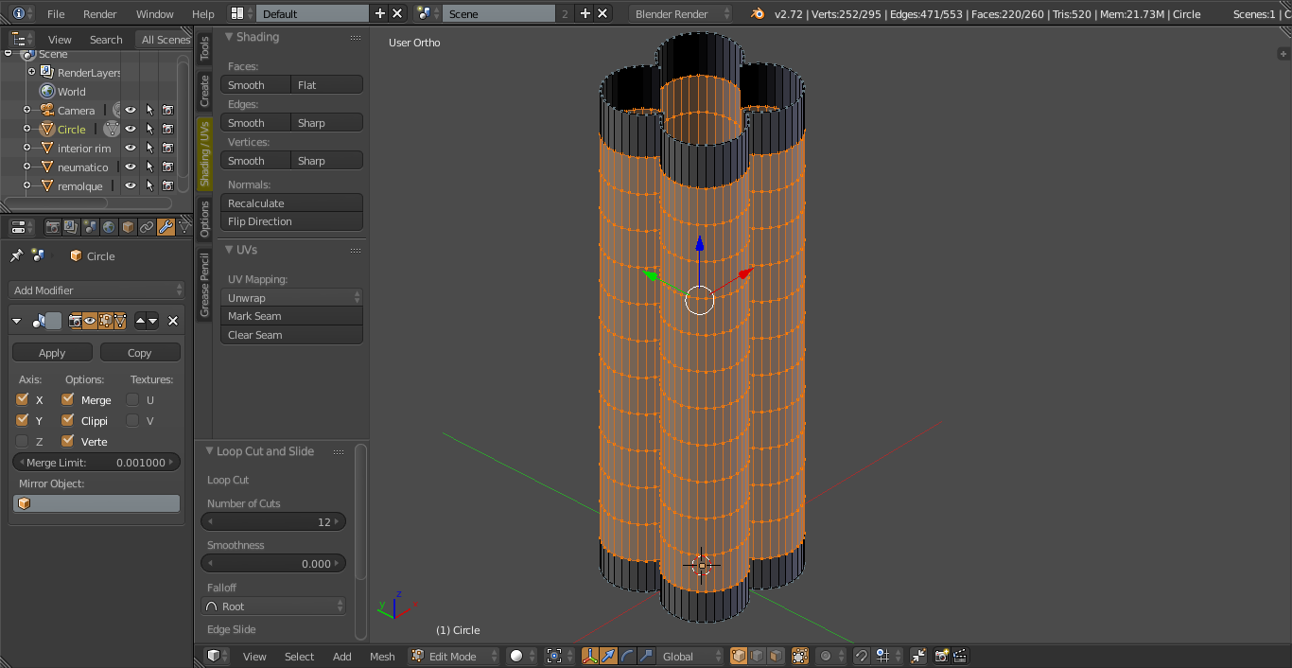Open the Add Modifier dropdown
Screen dimensions: 1292x668
[96, 290]
